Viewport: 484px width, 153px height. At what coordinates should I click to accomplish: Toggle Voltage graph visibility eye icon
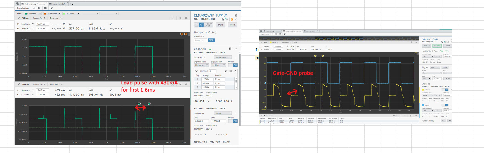coord(186,18)
